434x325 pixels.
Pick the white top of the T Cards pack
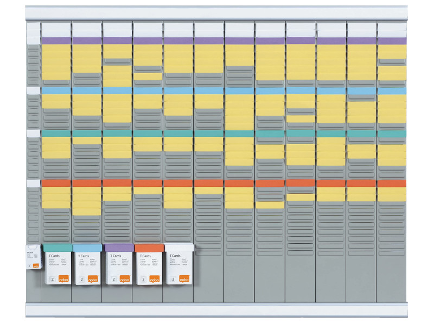click(179, 248)
